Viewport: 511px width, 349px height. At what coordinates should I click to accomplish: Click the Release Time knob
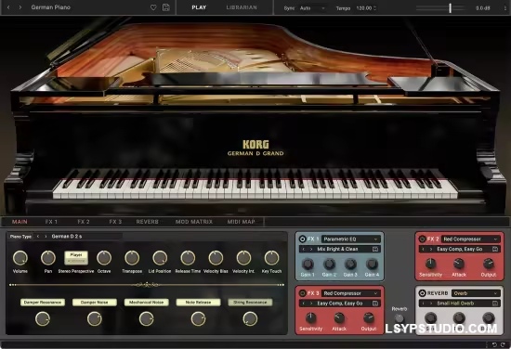point(188,258)
